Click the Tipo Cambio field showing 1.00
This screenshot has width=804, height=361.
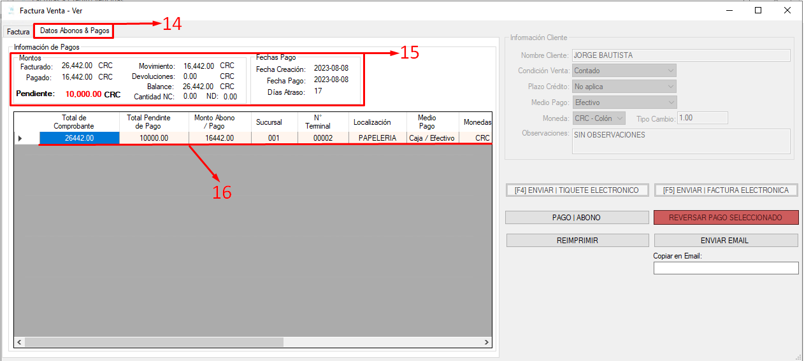point(703,118)
